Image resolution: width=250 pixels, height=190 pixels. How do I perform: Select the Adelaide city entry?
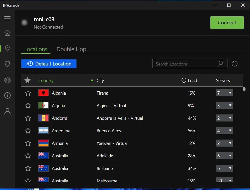pos(105,156)
